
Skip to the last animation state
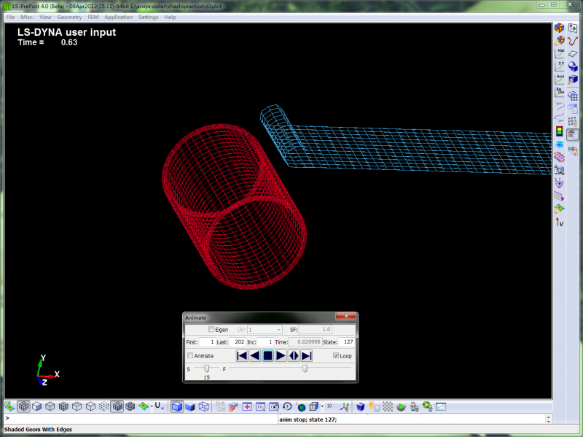point(307,355)
